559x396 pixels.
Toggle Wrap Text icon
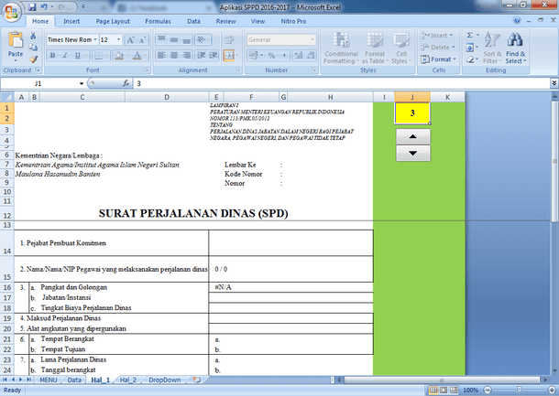(x=229, y=39)
